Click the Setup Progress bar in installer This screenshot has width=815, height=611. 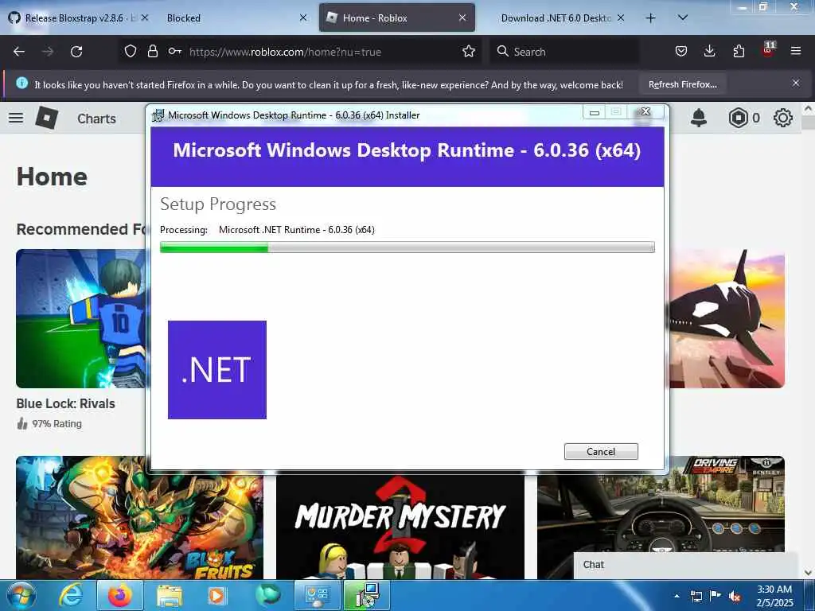point(407,247)
